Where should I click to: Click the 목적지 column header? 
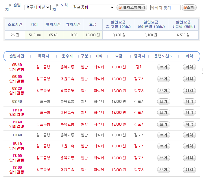coord(43,56)
